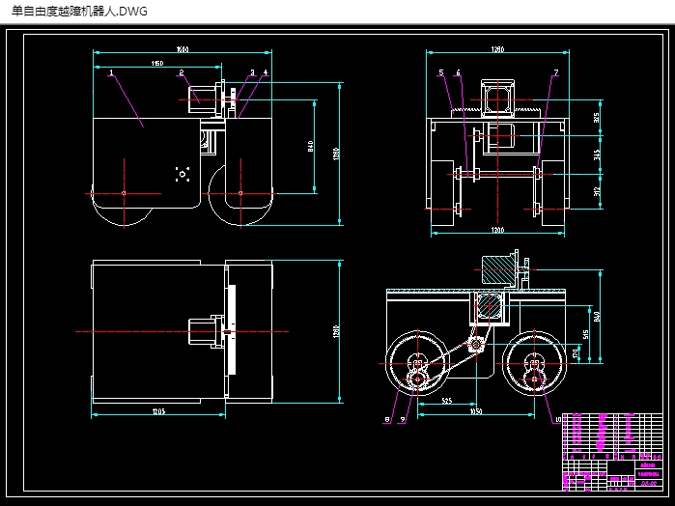The image size is (675, 506).
Task: Click the 单自由度越障机器人.DWG file title
Action: 80,10
